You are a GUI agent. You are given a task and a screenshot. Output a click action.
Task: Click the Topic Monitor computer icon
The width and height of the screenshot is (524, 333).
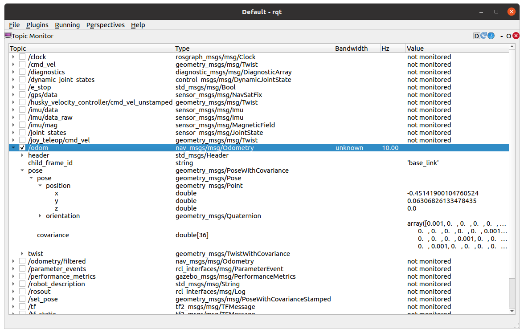[x=8, y=36]
